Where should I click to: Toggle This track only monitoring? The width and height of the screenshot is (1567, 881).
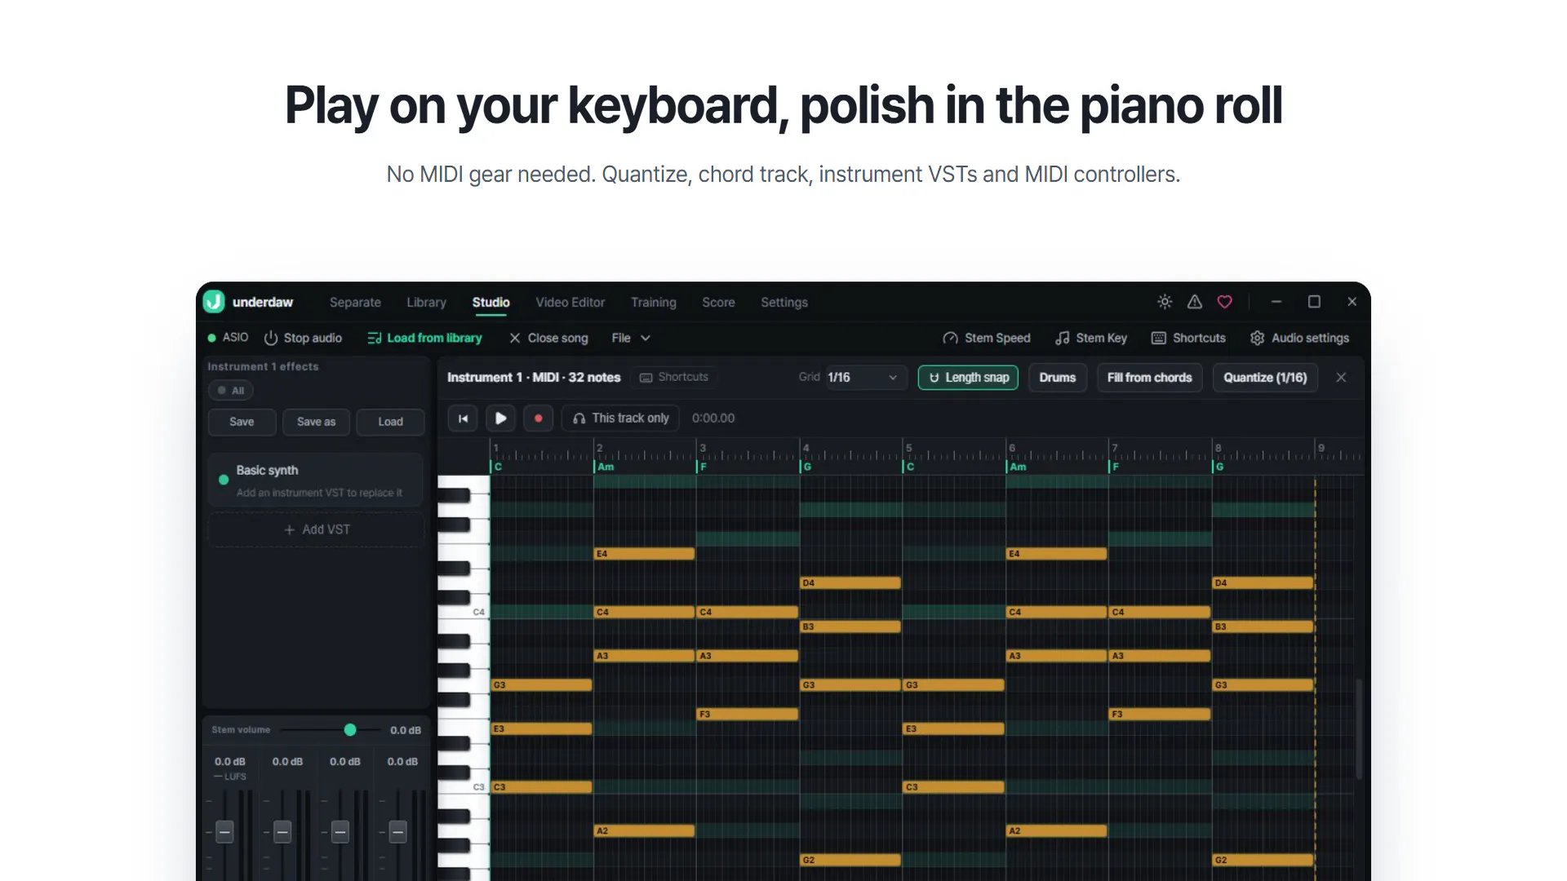coord(620,418)
